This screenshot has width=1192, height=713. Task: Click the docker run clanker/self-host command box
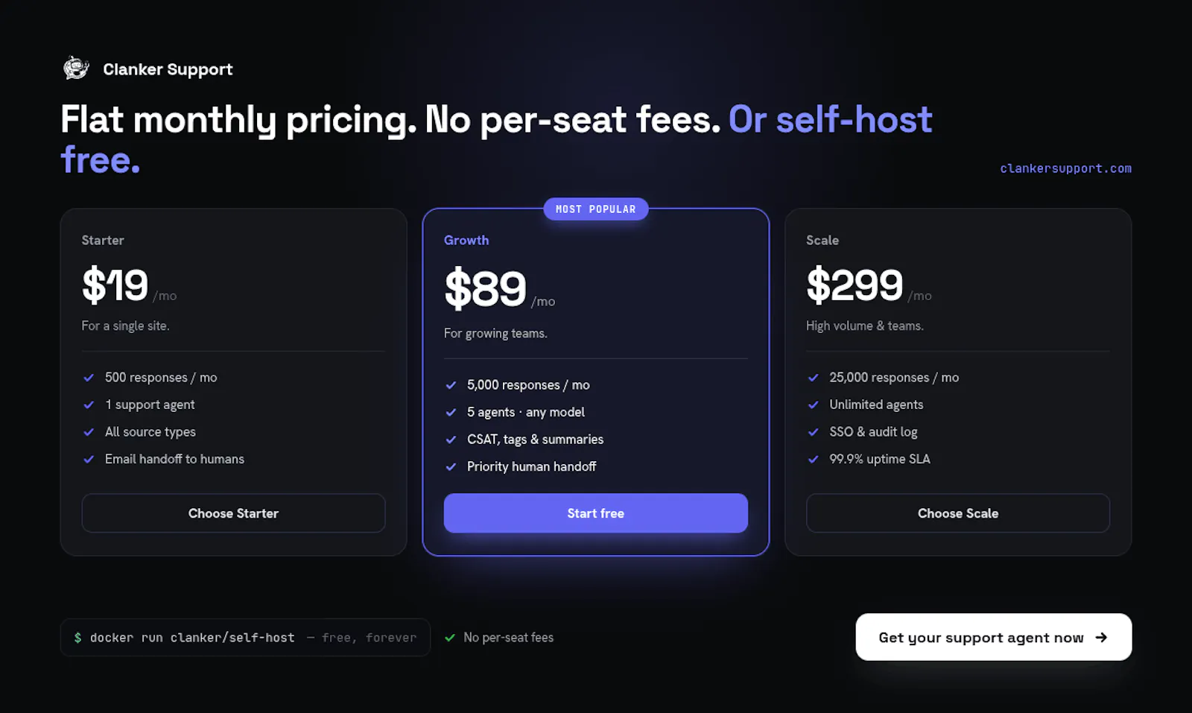[x=245, y=638]
